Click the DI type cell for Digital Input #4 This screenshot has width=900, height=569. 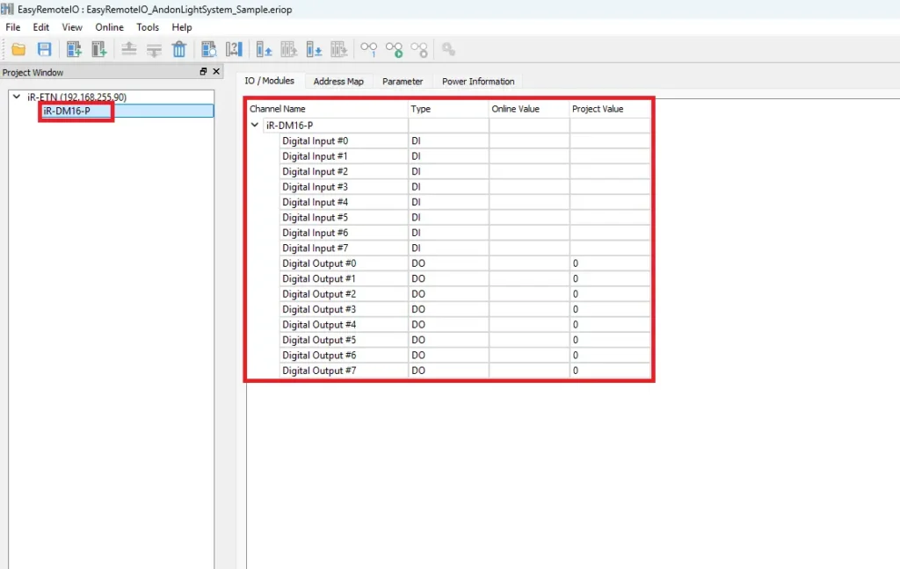[x=448, y=202]
